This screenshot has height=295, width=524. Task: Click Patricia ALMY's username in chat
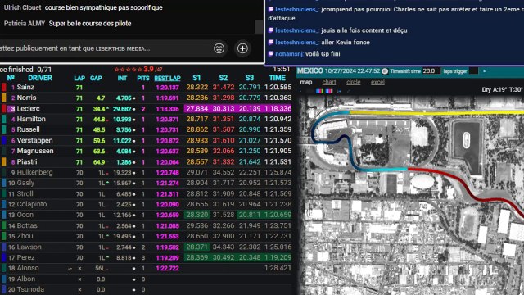[24, 24]
